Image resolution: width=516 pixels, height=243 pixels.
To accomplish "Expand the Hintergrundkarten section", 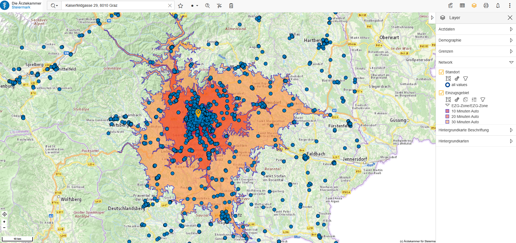I will click(x=511, y=141).
